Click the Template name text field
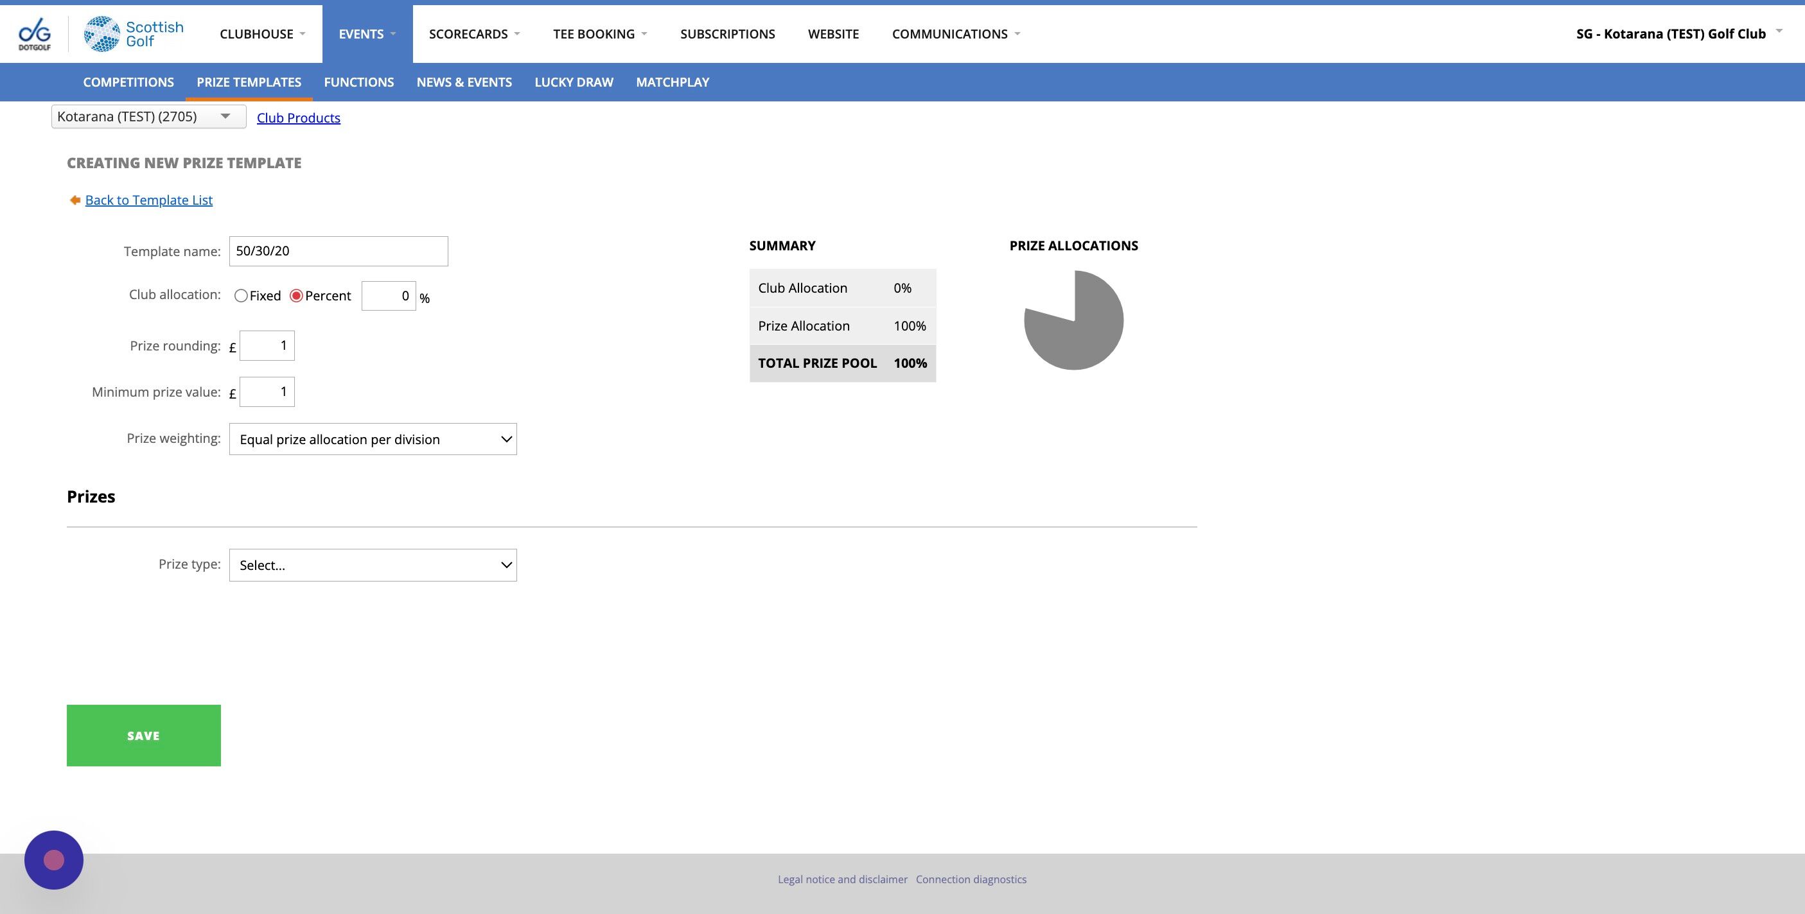This screenshot has height=914, width=1805. click(339, 252)
